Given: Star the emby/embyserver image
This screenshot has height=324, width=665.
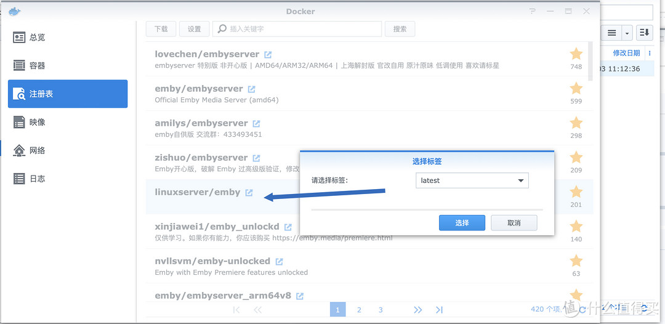Looking at the screenshot, I should (x=576, y=88).
